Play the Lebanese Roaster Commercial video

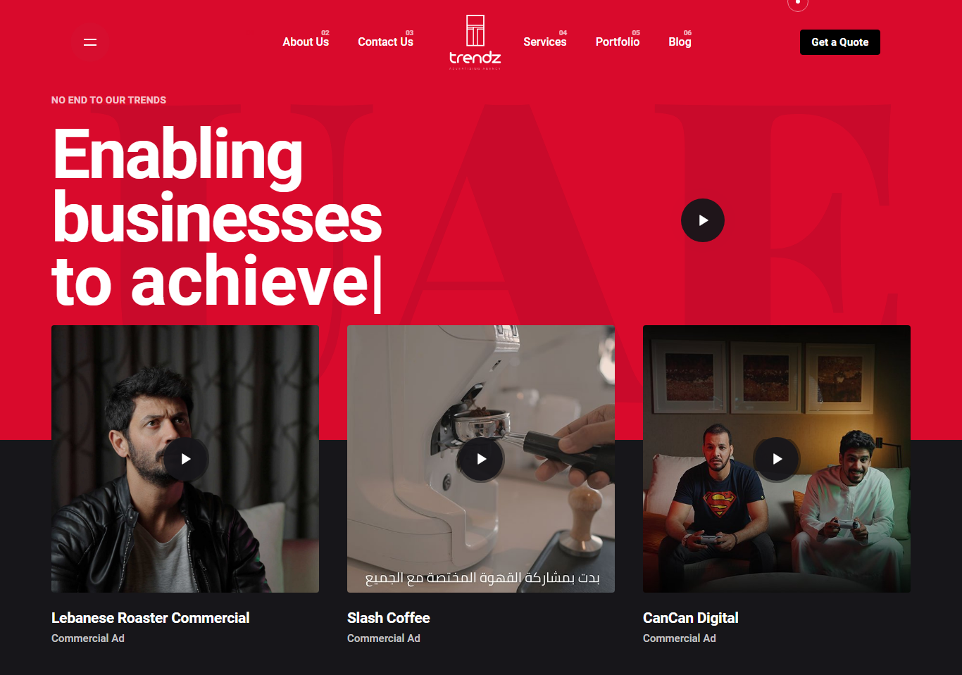pos(186,459)
